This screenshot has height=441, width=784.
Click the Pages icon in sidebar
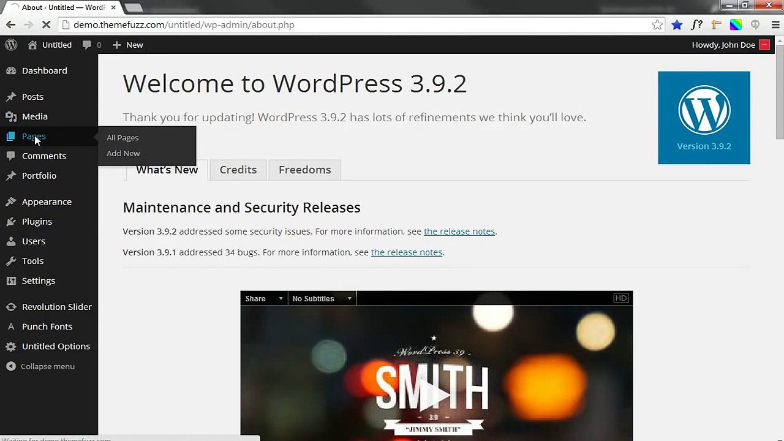(x=11, y=136)
